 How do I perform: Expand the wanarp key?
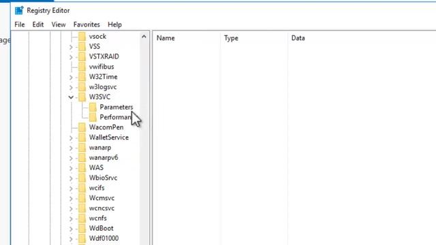point(71,148)
